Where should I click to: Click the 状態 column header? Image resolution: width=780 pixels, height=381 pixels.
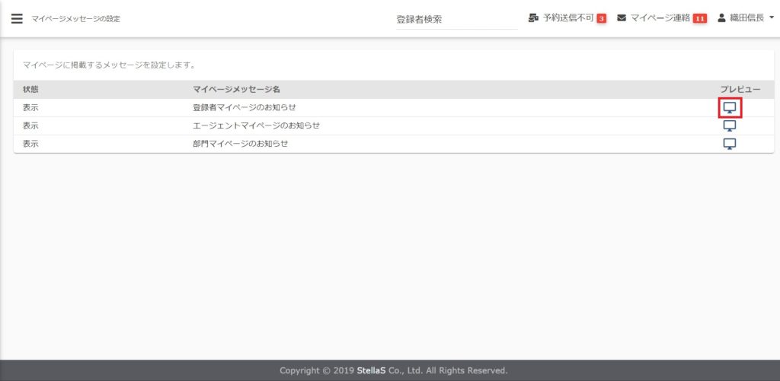[30, 90]
